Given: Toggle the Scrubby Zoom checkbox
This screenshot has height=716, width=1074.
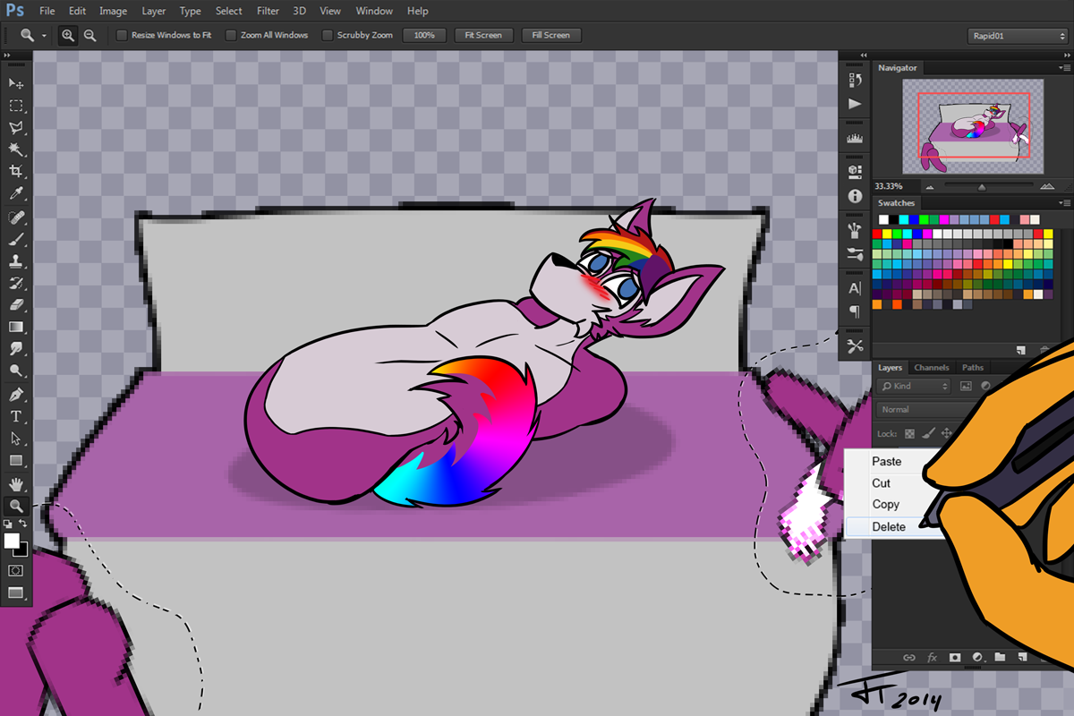Looking at the screenshot, I should 328,36.
